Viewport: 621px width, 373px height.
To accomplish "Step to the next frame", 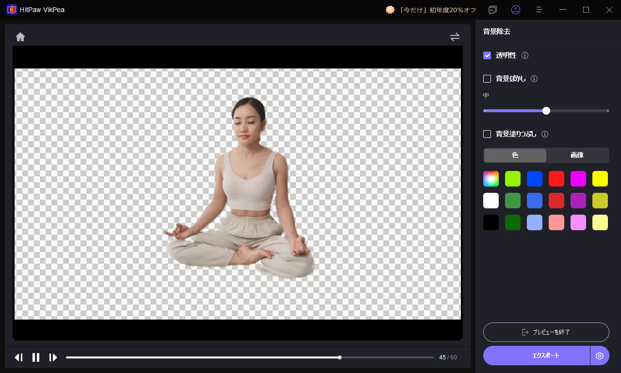I will click(53, 357).
